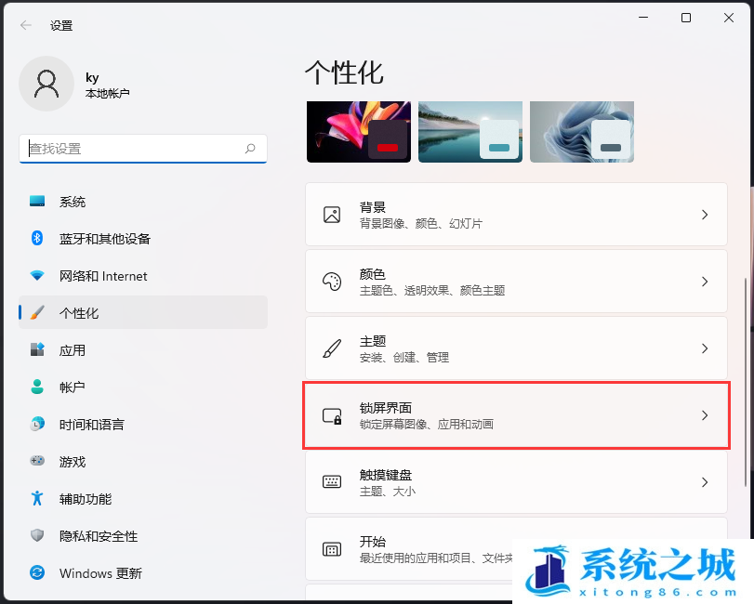Apply the gray-blue bloom theme thumbnail
This screenshot has width=754, height=604.
[x=582, y=132]
